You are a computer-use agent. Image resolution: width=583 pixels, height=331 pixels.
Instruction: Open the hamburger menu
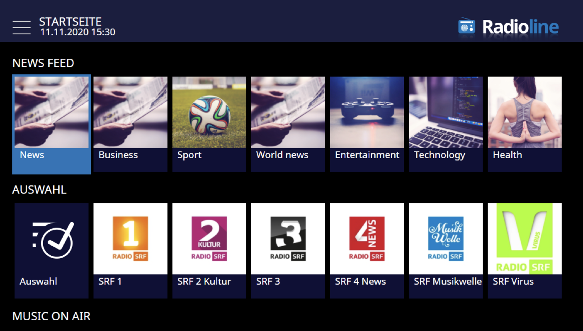pyautogui.click(x=22, y=27)
